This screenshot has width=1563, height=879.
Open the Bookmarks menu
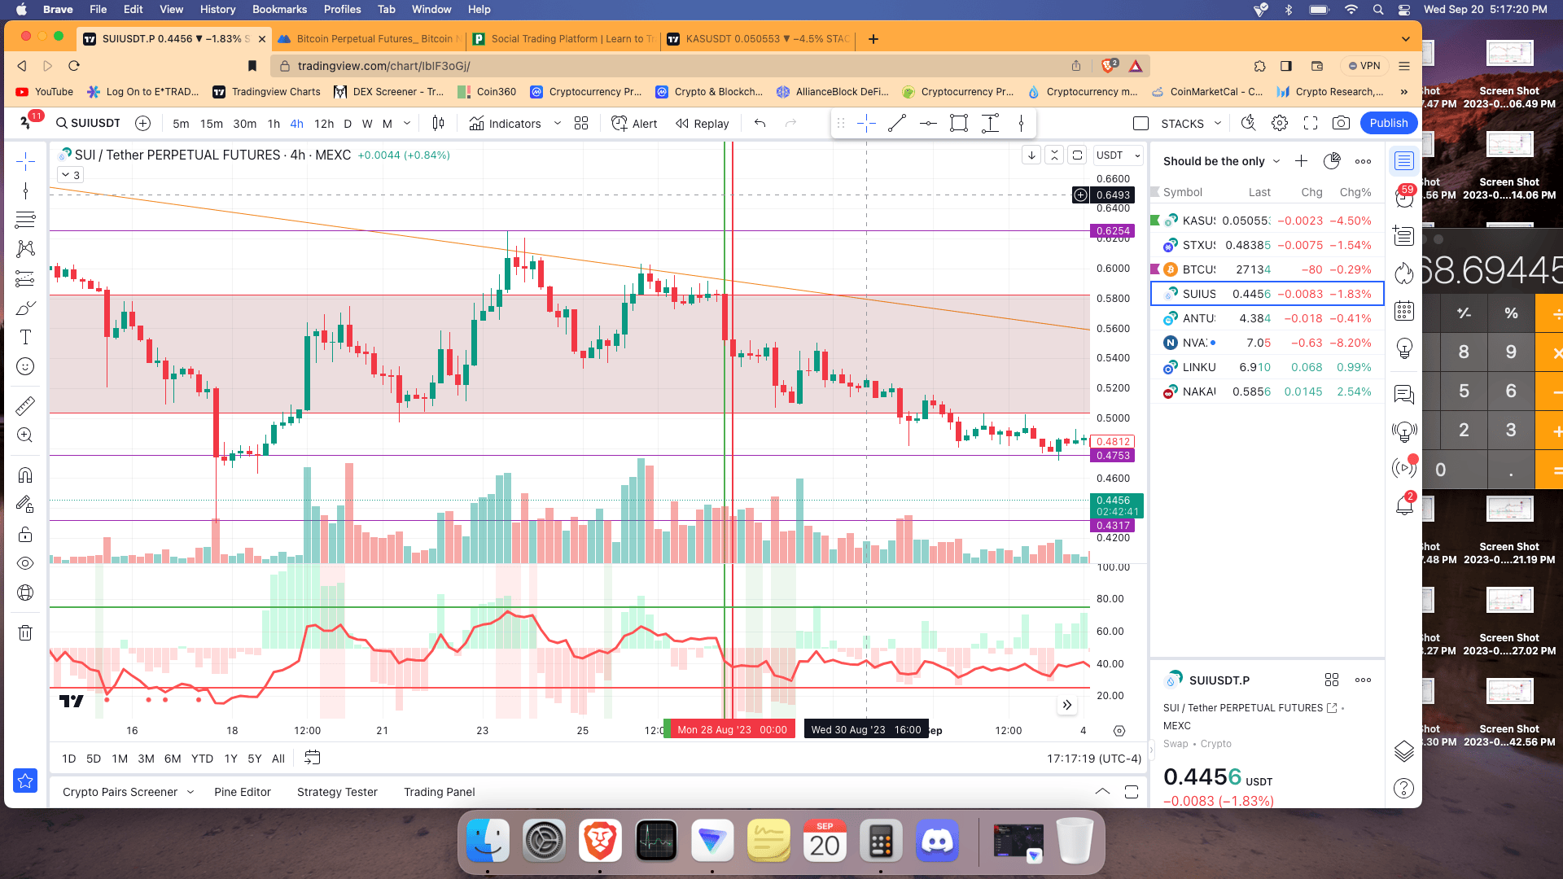click(x=279, y=9)
